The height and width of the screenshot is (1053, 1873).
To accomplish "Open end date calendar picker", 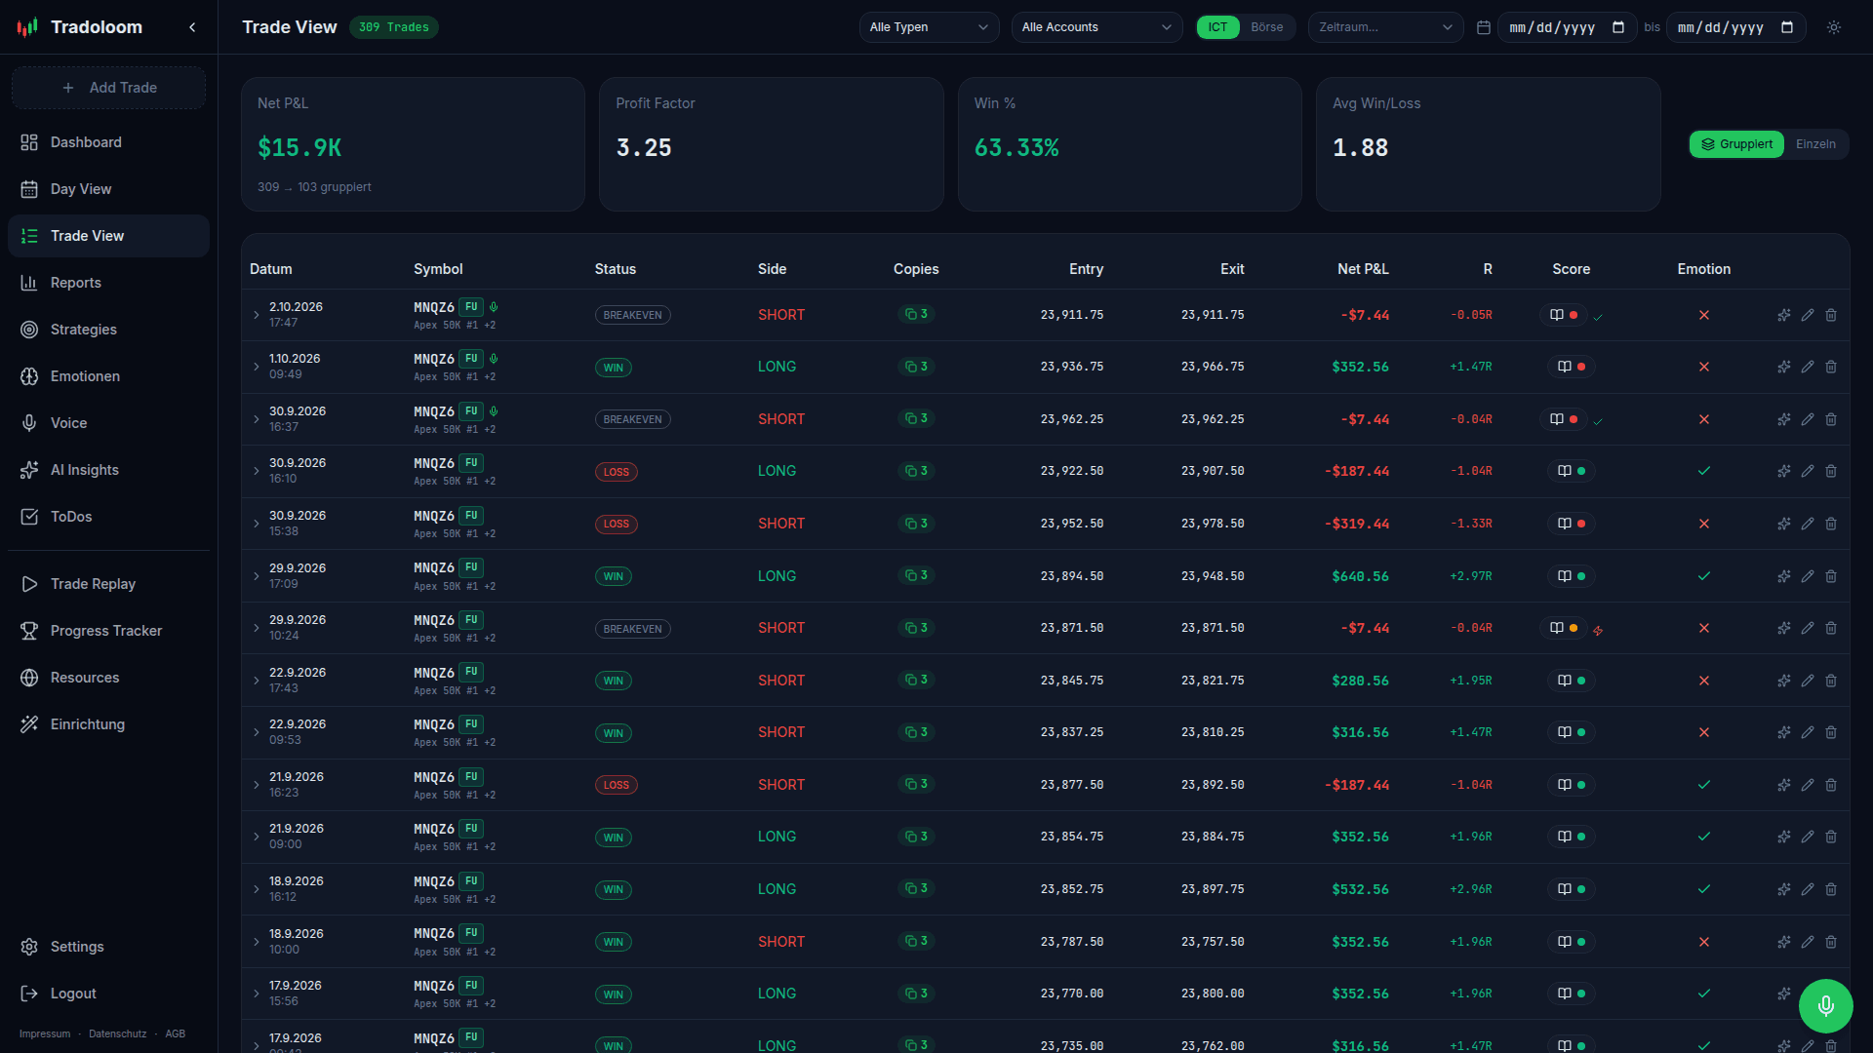I will pyautogui.click(x=1787, y=27).
